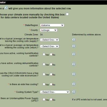The image size is (107, 107).
Task: Click the 'Determined by entries above.' note
Action: coord(87,35)
